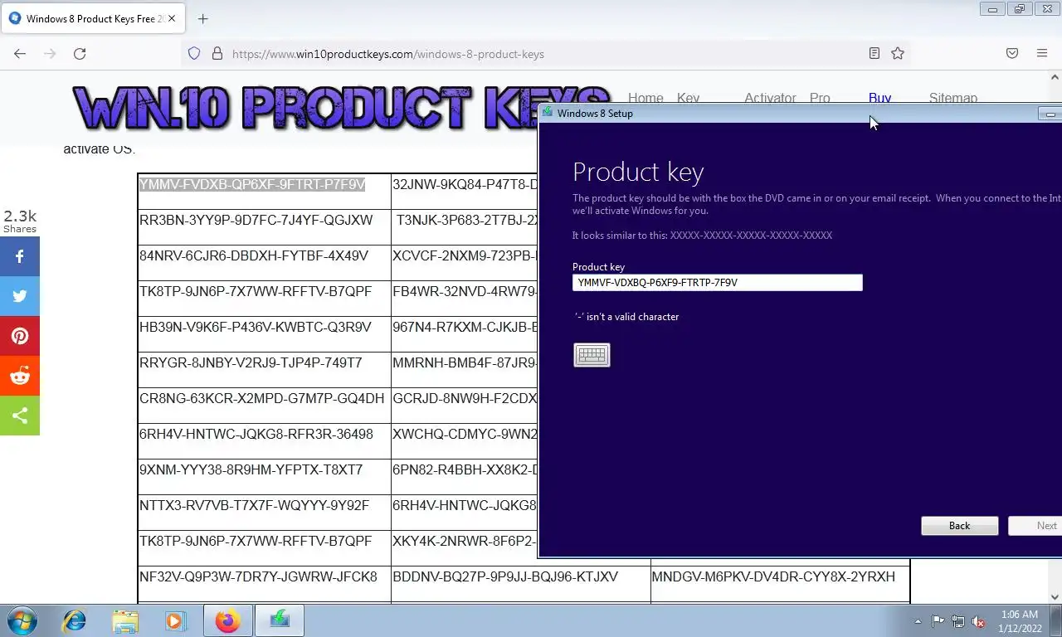1062x637 pixels.
Task: Restore down the Firefox window
Action: pos(1021,9)
